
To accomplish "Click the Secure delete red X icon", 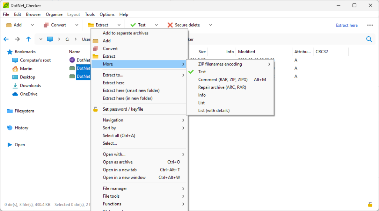I will 170,25.
